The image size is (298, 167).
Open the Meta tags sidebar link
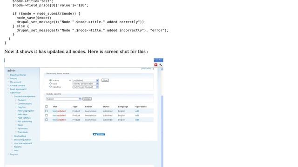pos(22,115)
